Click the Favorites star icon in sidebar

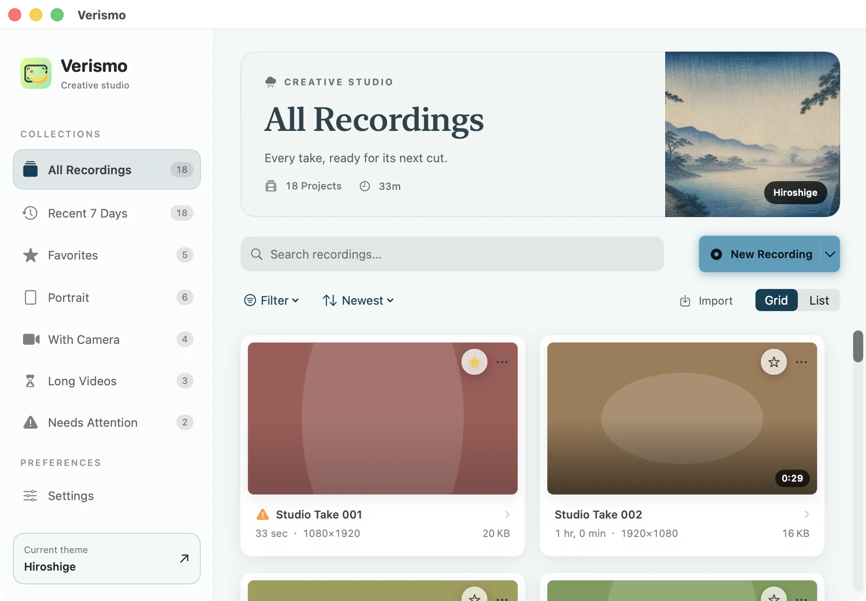click(30, 255)
